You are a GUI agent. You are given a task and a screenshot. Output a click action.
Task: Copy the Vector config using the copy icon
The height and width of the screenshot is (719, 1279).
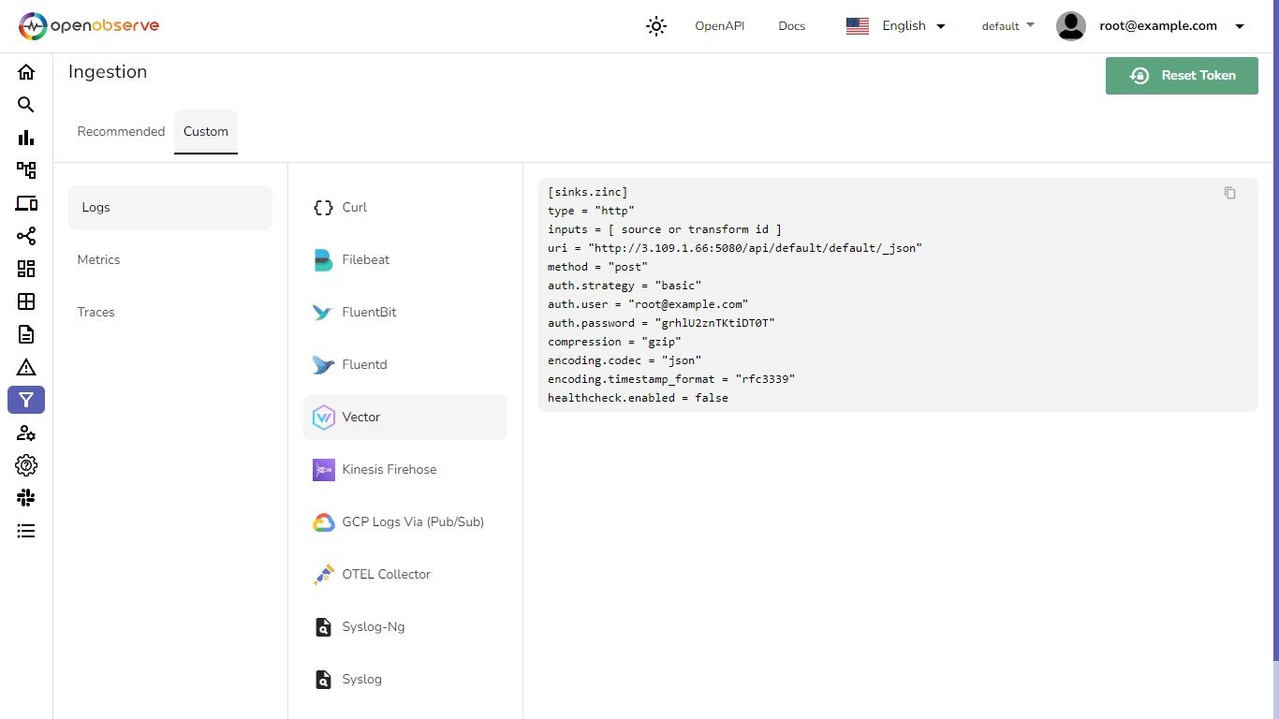pyautogui.click(x=1229, y=193)
